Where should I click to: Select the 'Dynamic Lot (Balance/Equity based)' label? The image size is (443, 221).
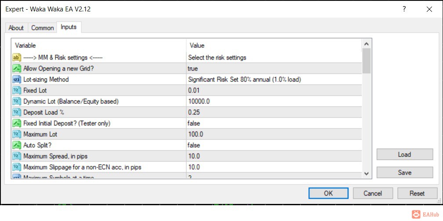71,101
